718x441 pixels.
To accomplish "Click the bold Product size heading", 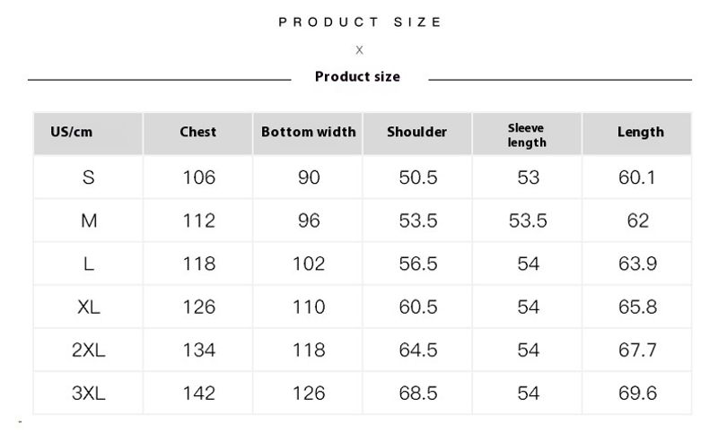I will coord(357,77).
